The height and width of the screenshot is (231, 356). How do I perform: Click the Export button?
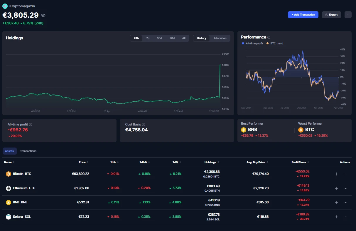pyautogui.click(x=331, y=15)
